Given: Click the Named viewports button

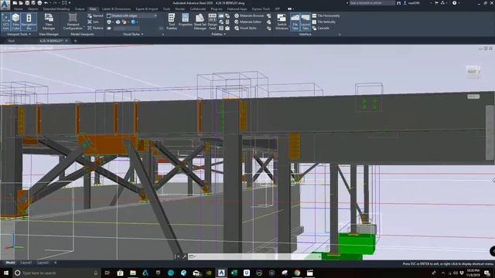Looking at the screenshot, I should 95,15.
